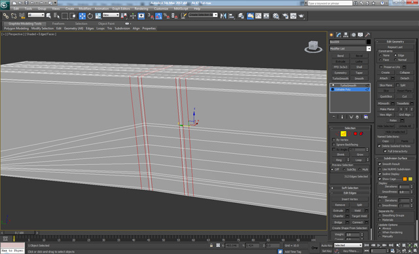Collapse the Edit Edges rollout

click(x=350, y=193)
